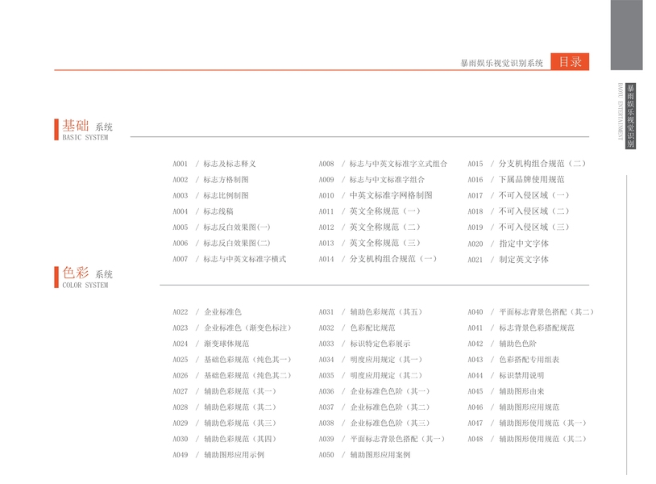This screenshot has height=484, width=656.
Task: Click entry A039 平面标志背景色搭配(其一)
Action: [381, 439]
